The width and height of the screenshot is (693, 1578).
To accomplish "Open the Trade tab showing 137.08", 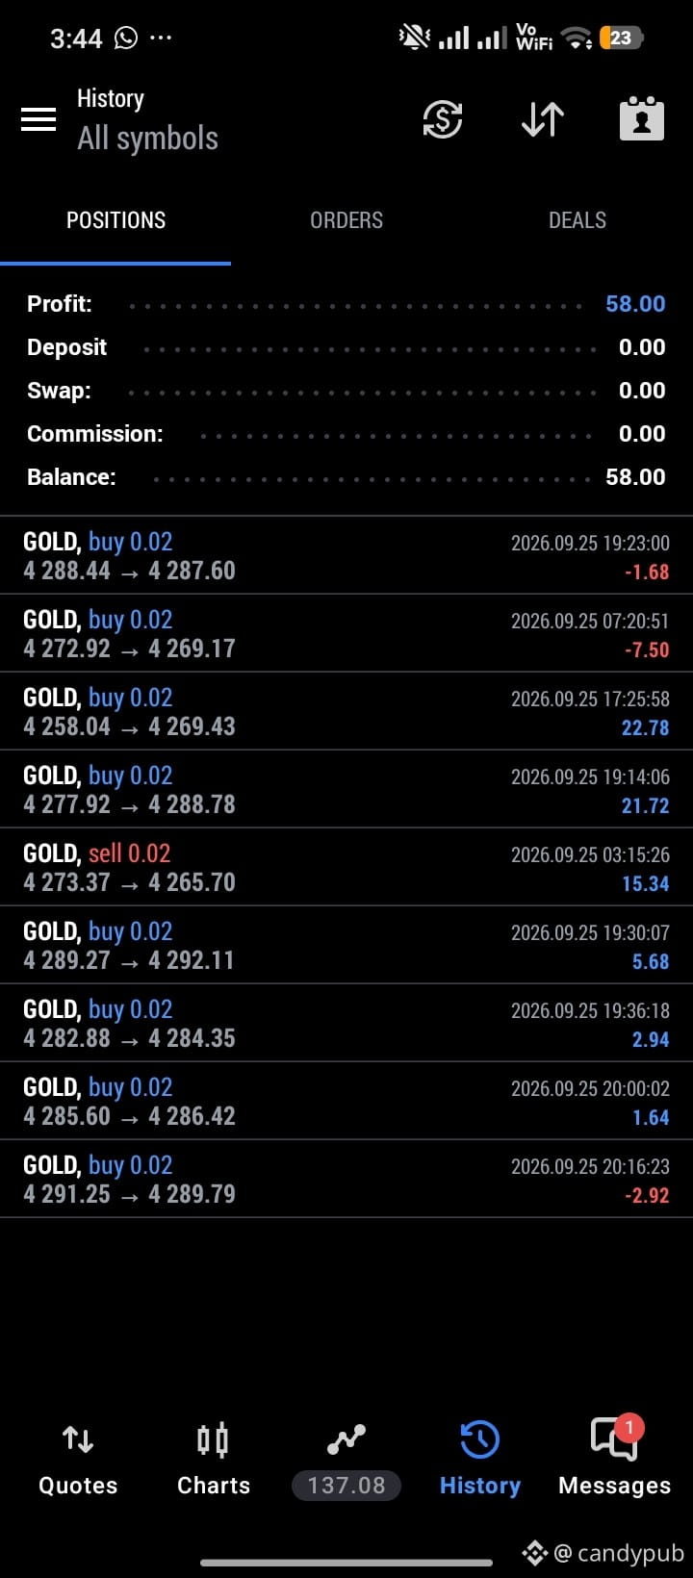I will [x=346, y=1461].
